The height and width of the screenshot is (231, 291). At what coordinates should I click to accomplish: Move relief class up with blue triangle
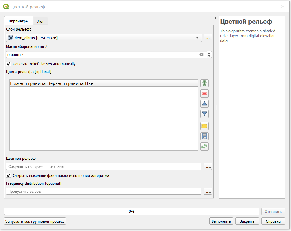click(x=204, y=104)
